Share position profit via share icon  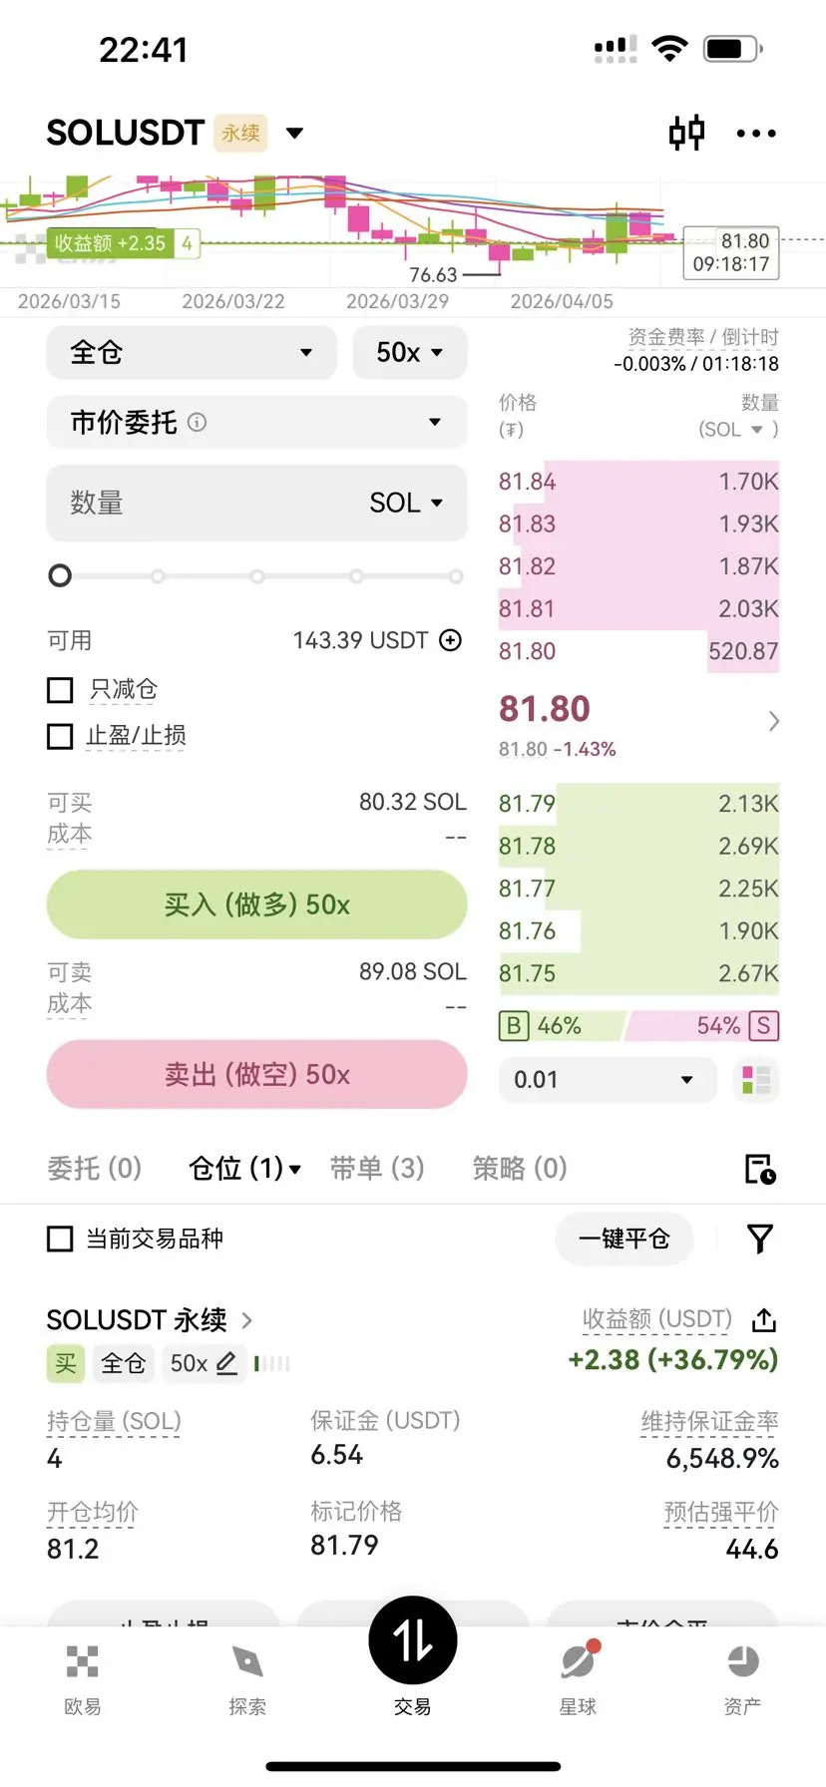tap(764, 1319)
